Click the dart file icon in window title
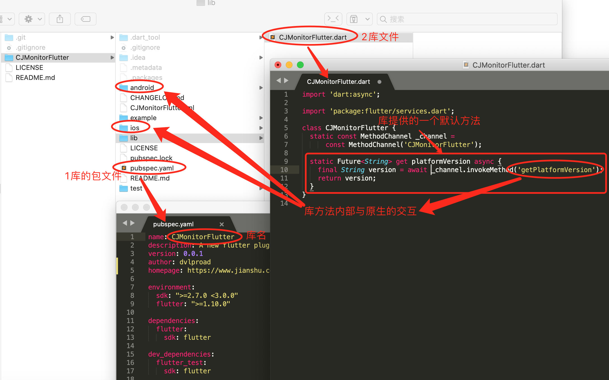Screen dimensions: 609x380 tap(466, 65)
